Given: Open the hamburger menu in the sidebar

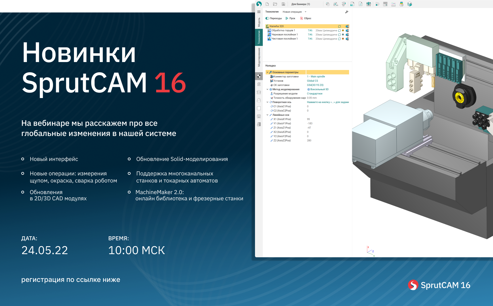Looking at the screenshot, I should 259,12.
